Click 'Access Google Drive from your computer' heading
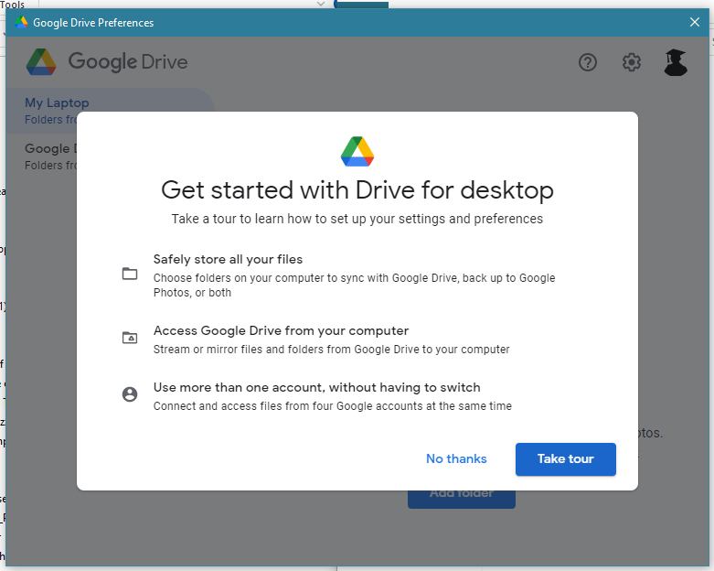This screenshot has height=571, width=714. 281,330
